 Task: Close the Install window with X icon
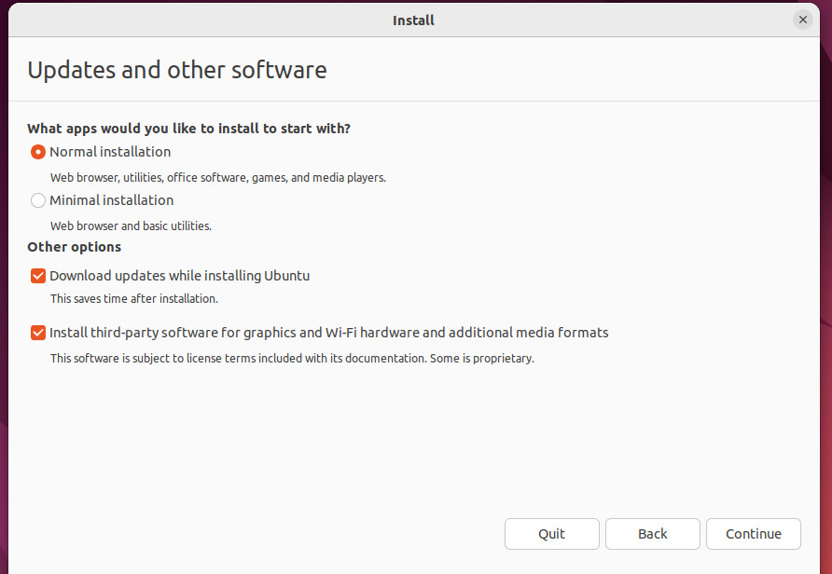[802, 20]
